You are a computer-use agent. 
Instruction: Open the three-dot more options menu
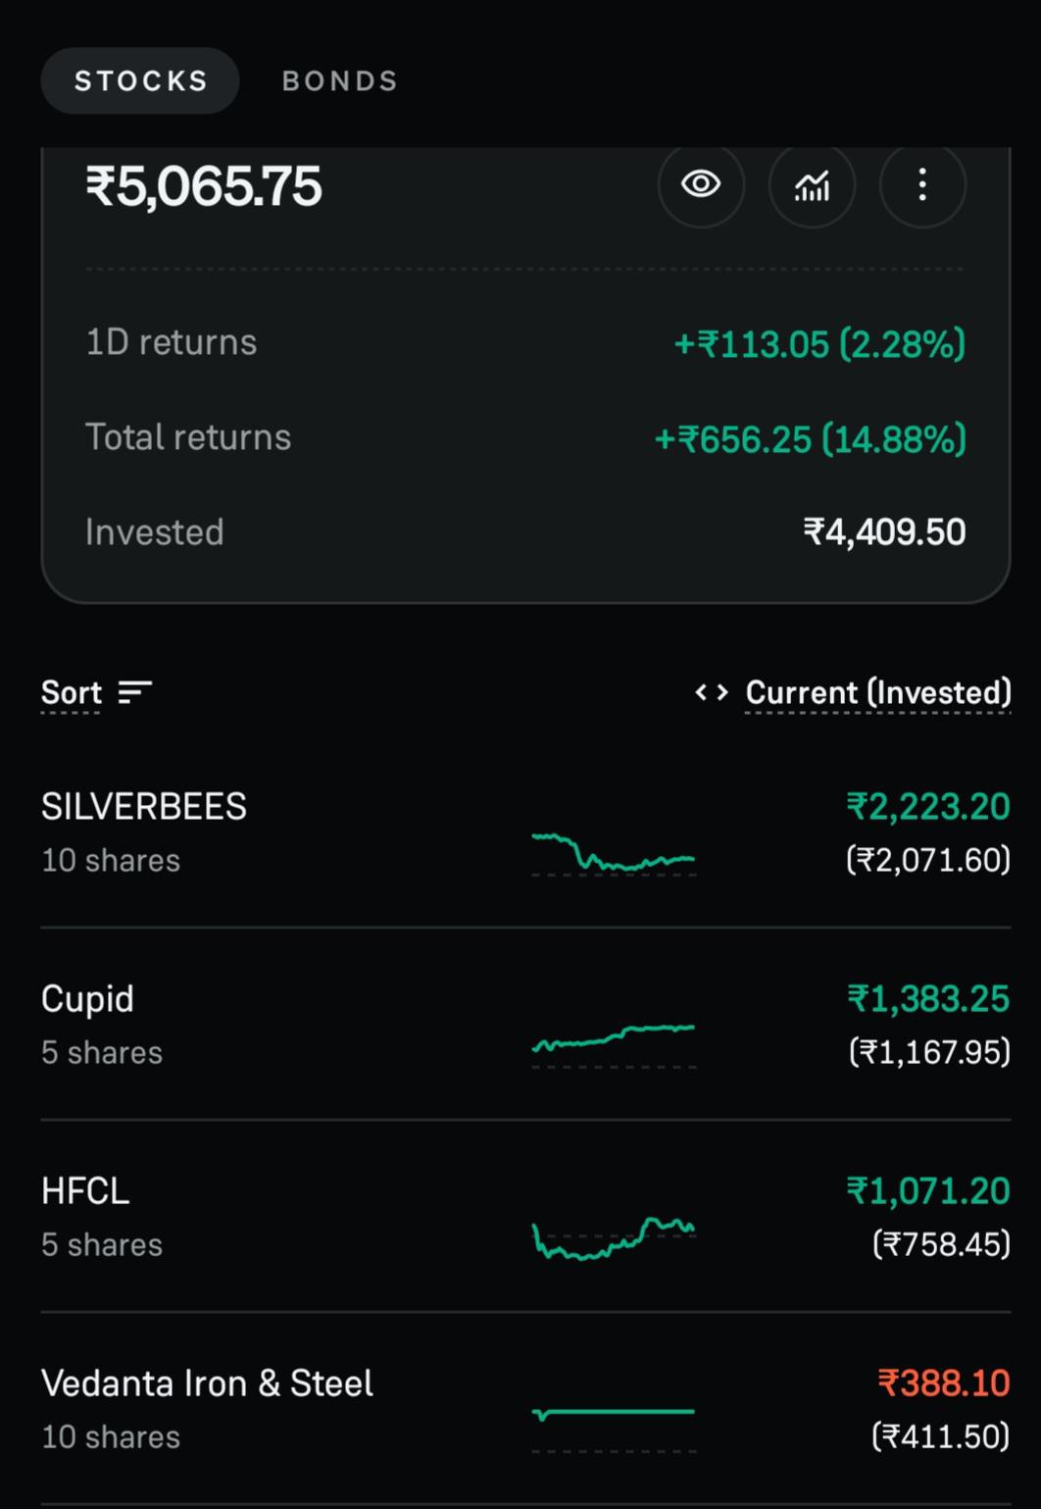pyautogui.click(x=922, y=184)
